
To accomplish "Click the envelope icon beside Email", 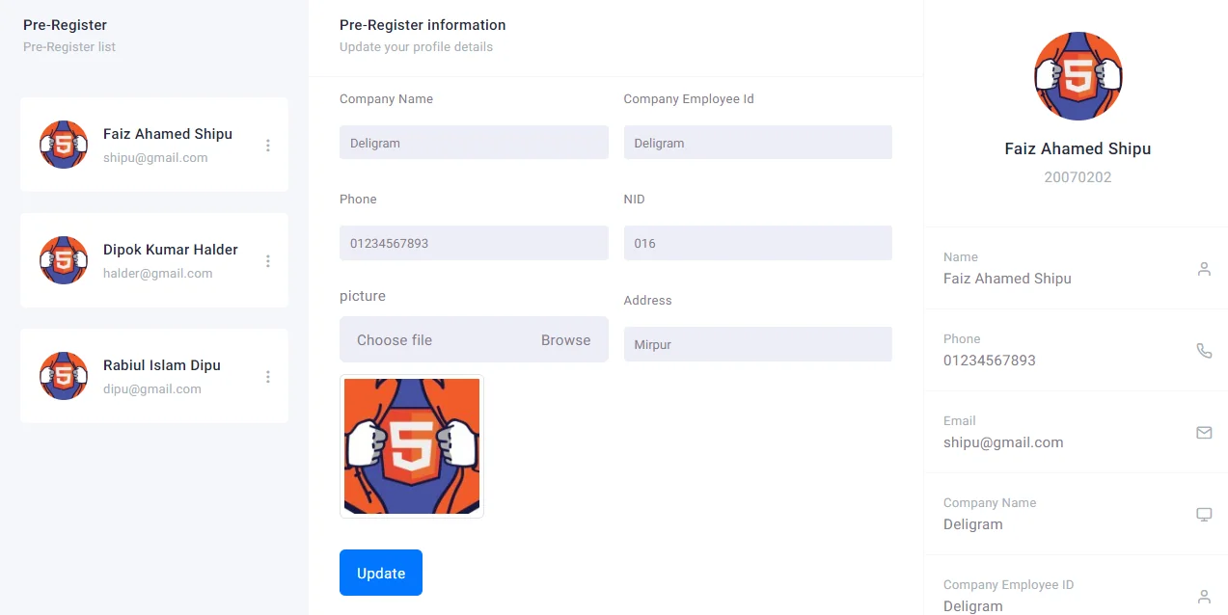I will [1204, 433].
